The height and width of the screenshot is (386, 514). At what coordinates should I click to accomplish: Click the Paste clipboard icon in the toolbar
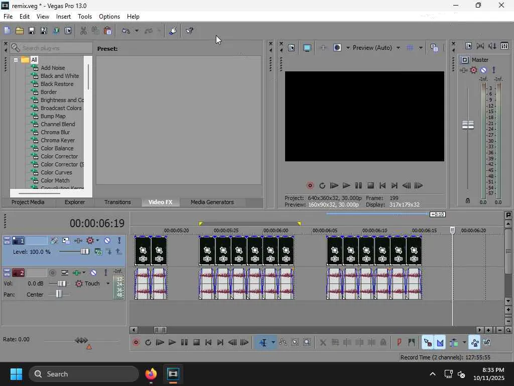[x=107, y=31]
